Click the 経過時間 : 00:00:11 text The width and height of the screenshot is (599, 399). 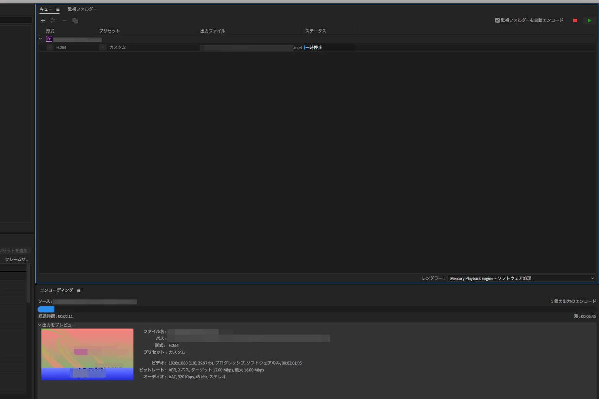point(56,316)
